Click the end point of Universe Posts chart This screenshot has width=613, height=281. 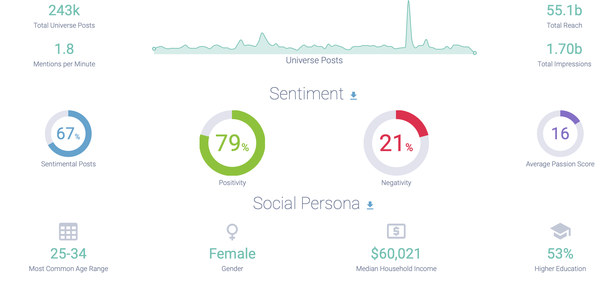[x=475, y=53]
